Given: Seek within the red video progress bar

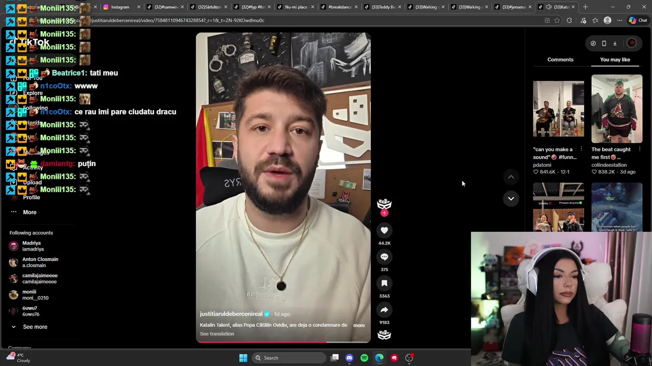Looking at the screenshot, I should [283, 342].
